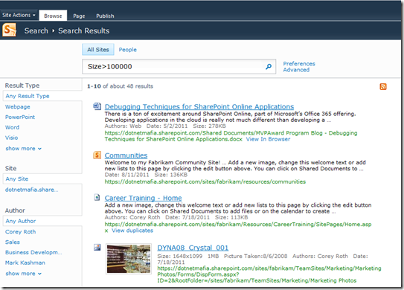Switch to the Page ribbon tab
404x290 pixels.
pyautogui.click(x=79, y=16)
